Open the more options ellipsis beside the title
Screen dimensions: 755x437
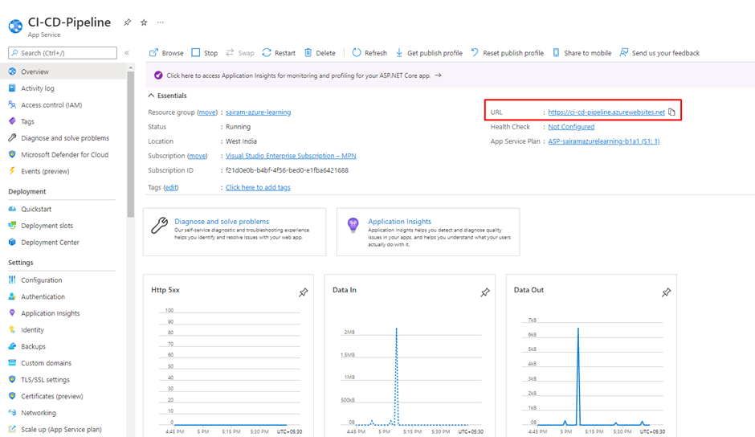click(161, 22)
